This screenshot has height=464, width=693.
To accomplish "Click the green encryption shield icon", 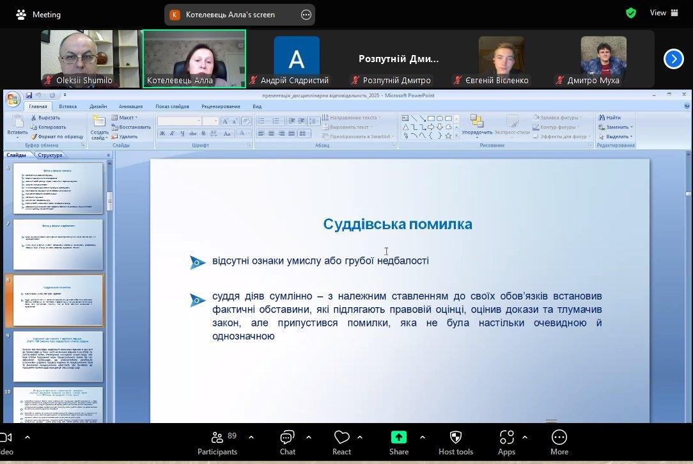I will point(631,13).
